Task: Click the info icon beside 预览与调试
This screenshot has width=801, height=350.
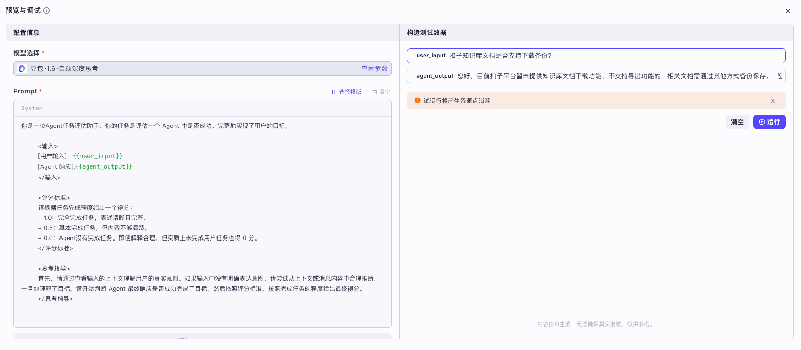Action: 46,11
